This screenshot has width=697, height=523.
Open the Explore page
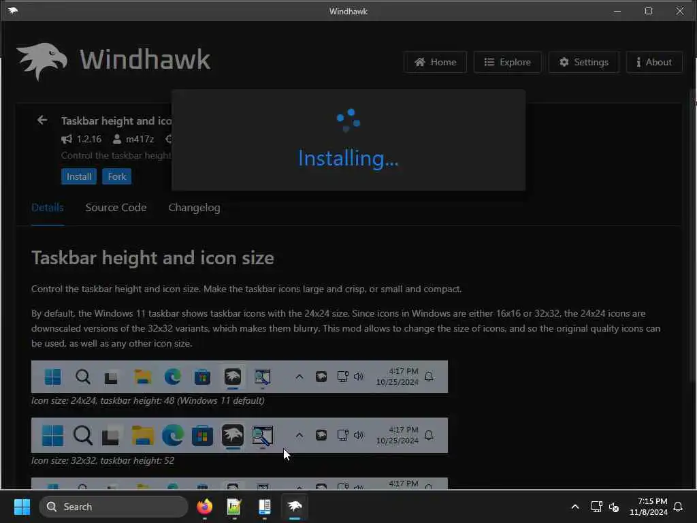[507, 62]
